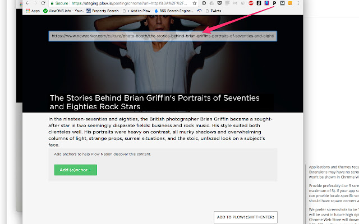Bookmark this page with the star icon
This screenshot has width=359, height=224.
click(195, 3)
